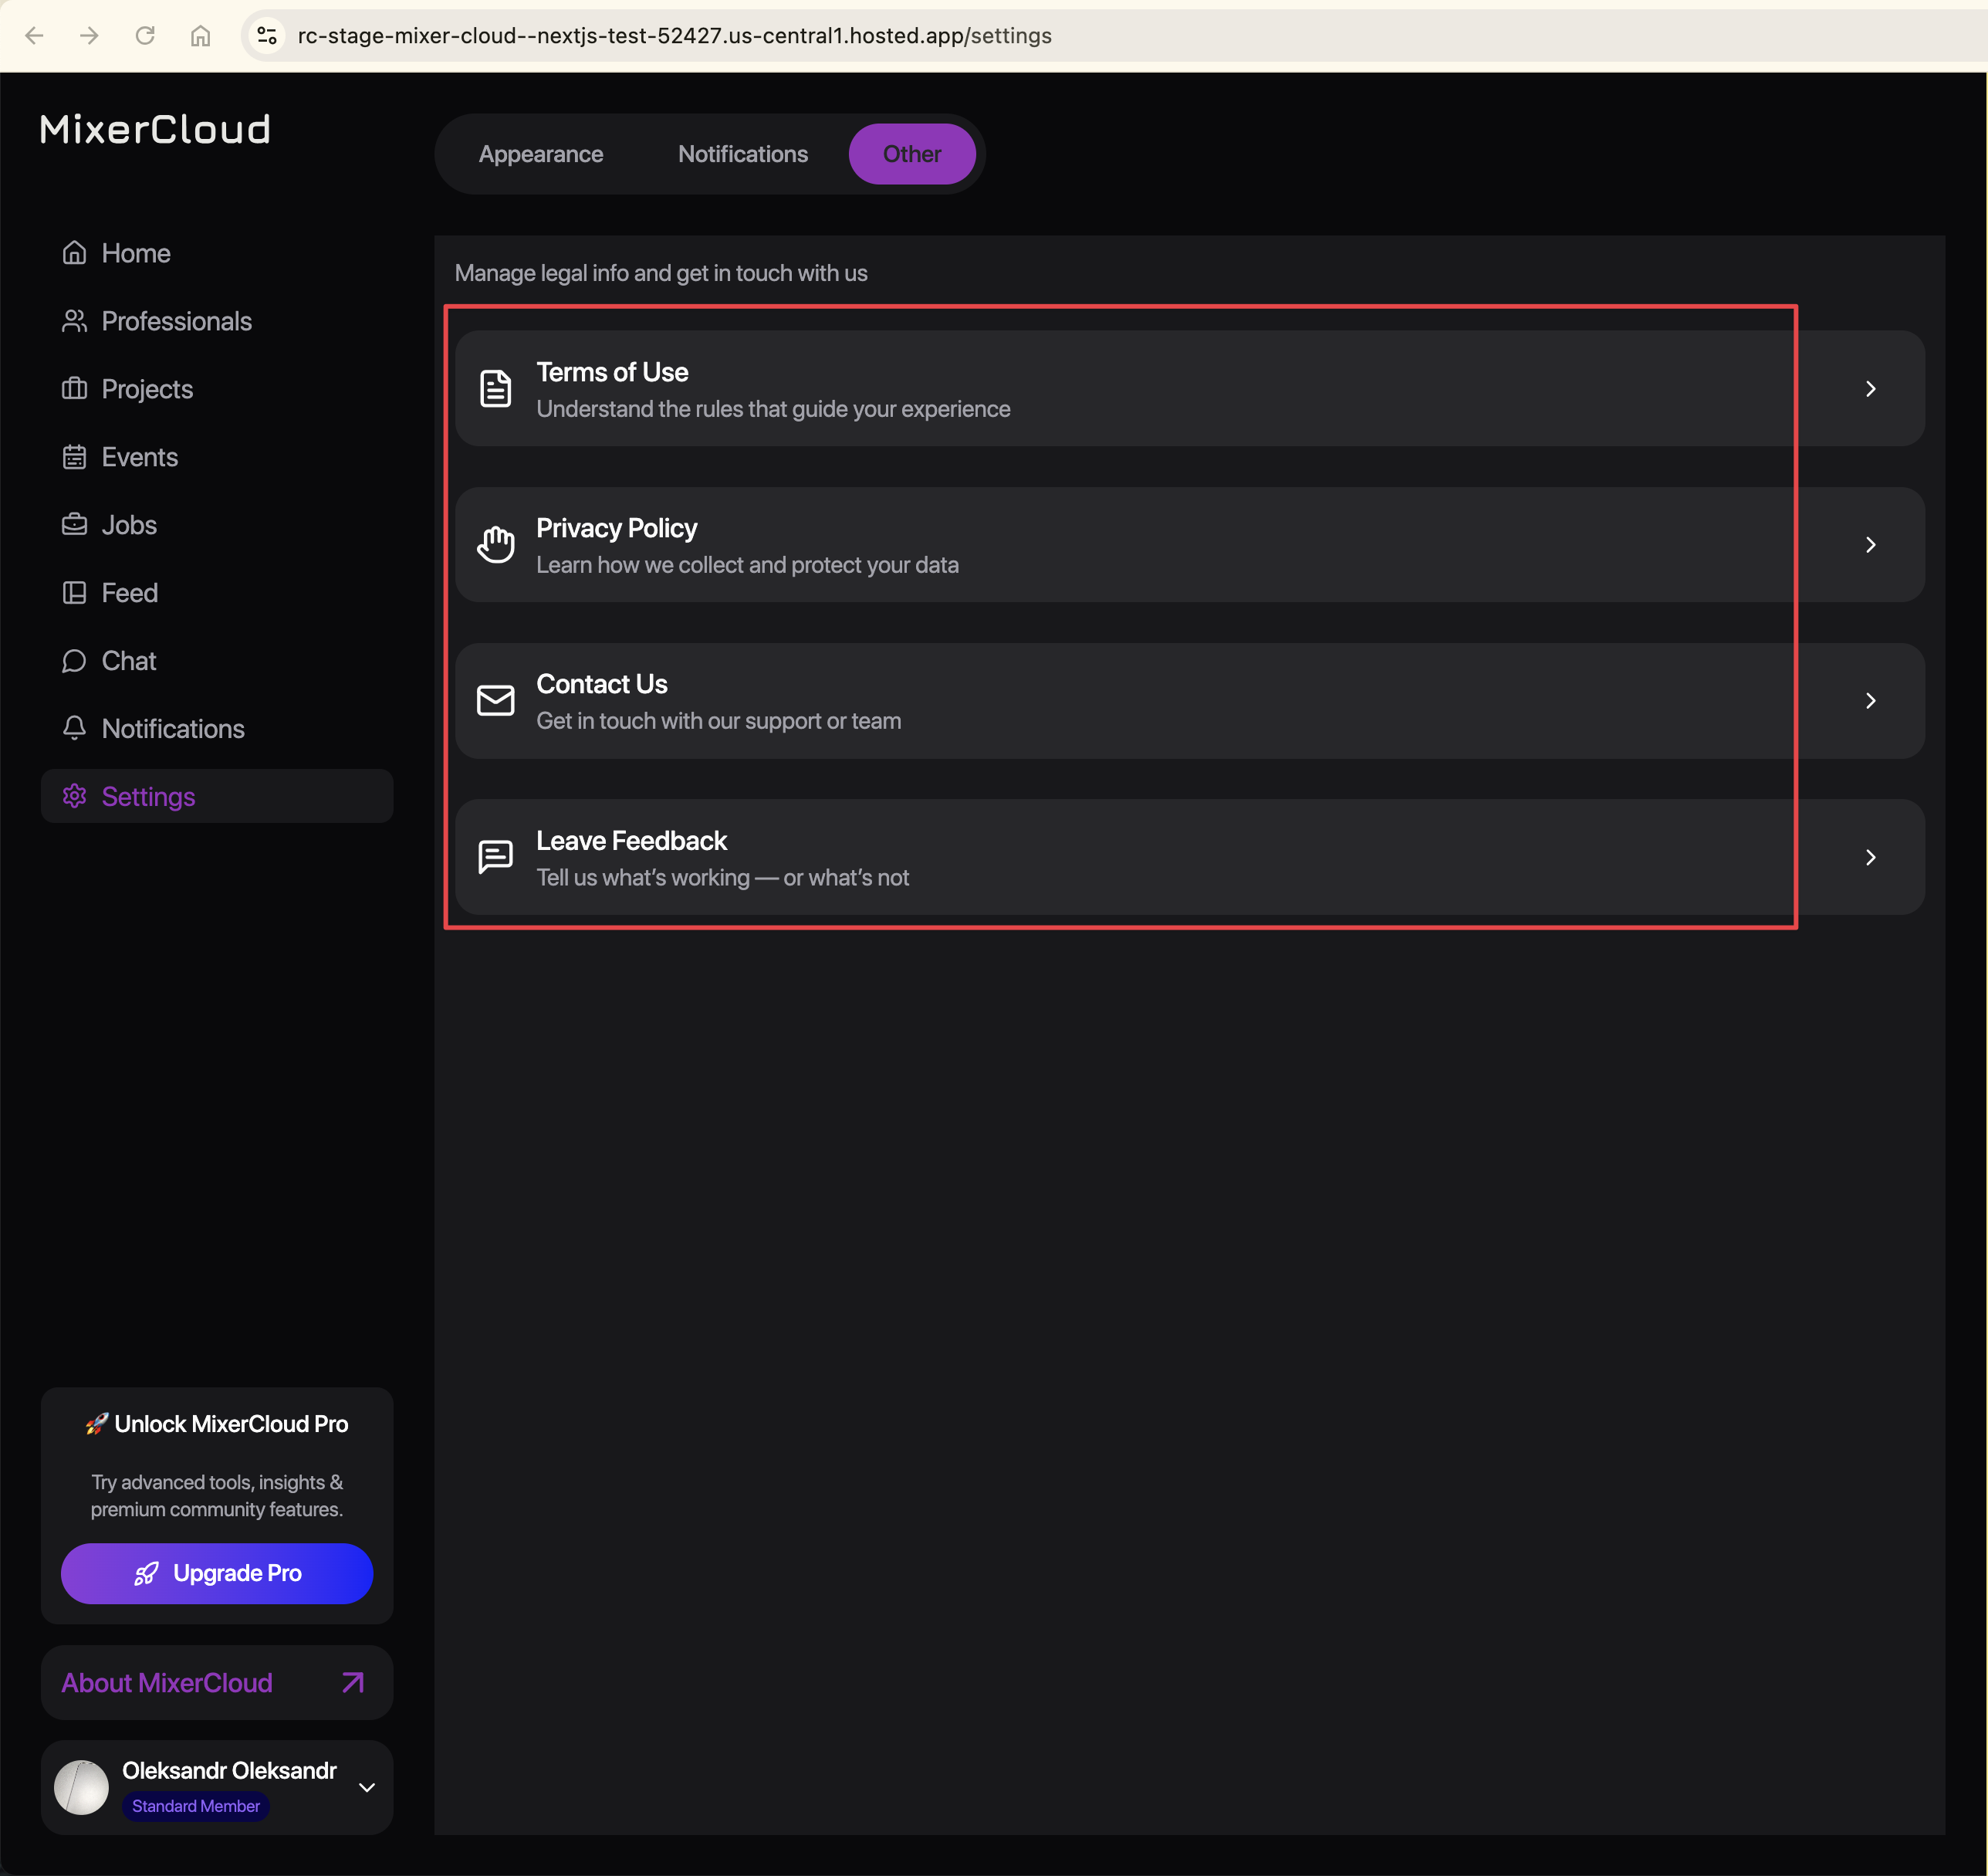
Task: Switch to the Notifications settings tab
Action: coord(743,154)
